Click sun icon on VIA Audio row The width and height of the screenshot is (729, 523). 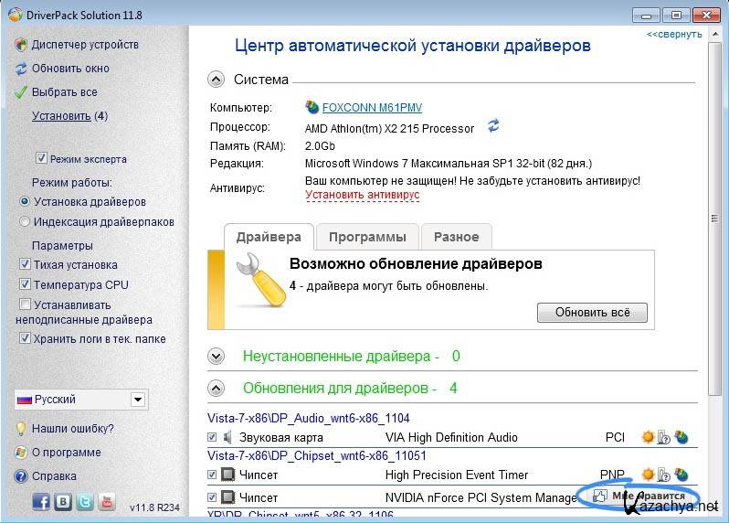tap(648, 437)
